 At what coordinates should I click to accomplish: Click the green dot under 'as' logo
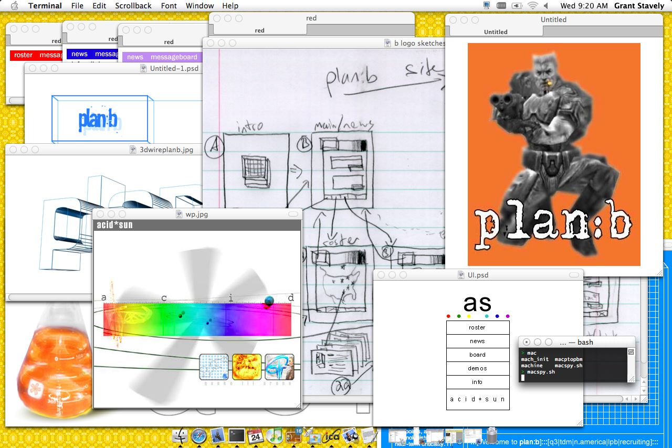tap(459, 316)
